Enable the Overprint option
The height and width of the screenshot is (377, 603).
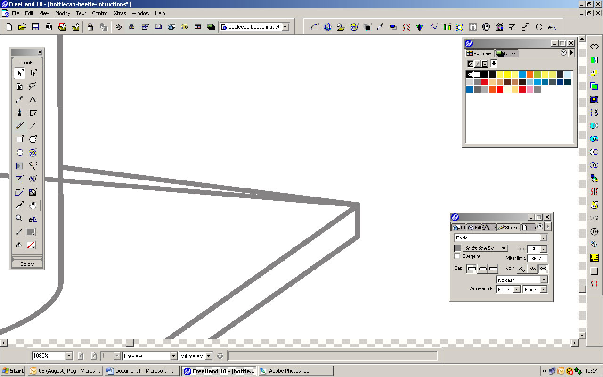tap(456, 256)
